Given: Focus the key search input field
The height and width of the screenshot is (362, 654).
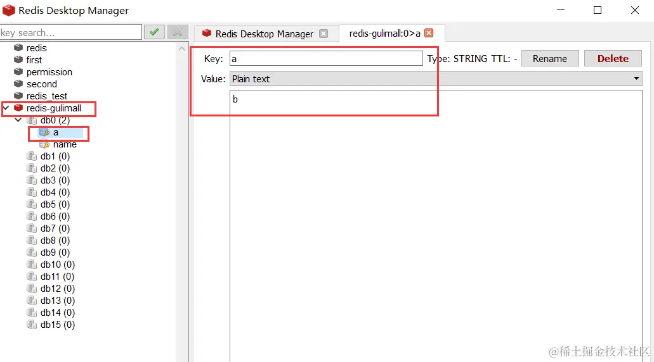Looking at the screenshot, I should [x=71, y=32].
